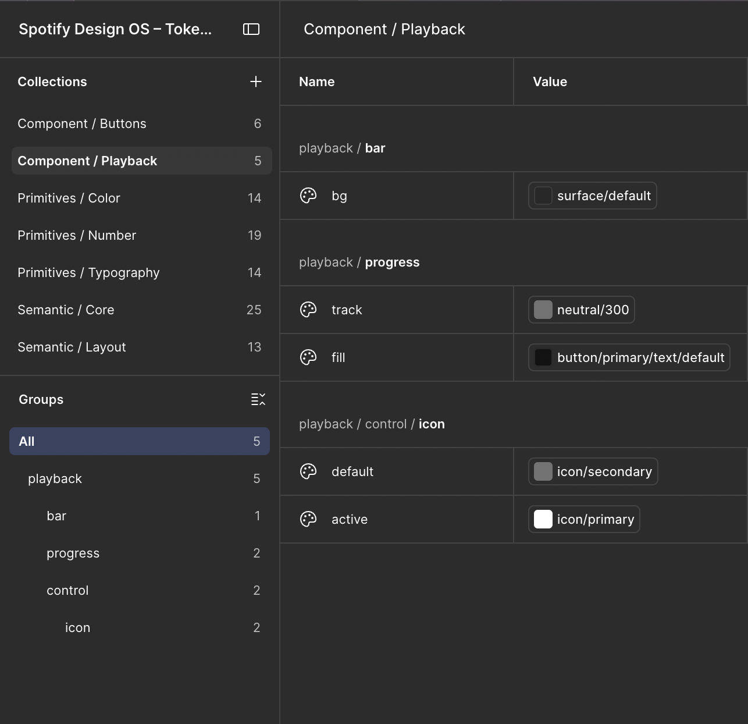Select the bar group
The height and width of the screenshot is (724, 748).
tap(140, 516)
